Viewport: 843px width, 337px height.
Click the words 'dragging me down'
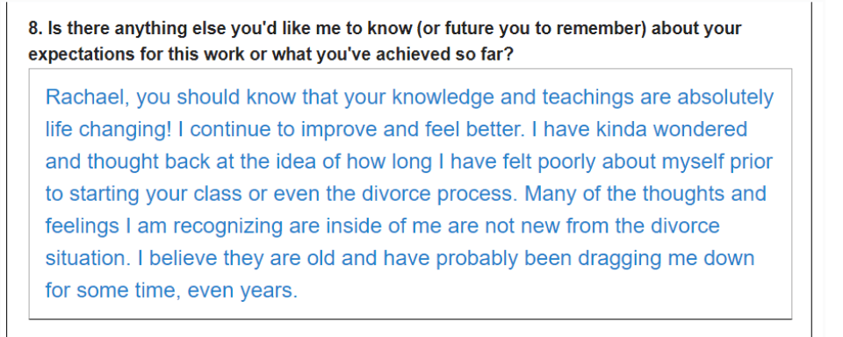666,259
